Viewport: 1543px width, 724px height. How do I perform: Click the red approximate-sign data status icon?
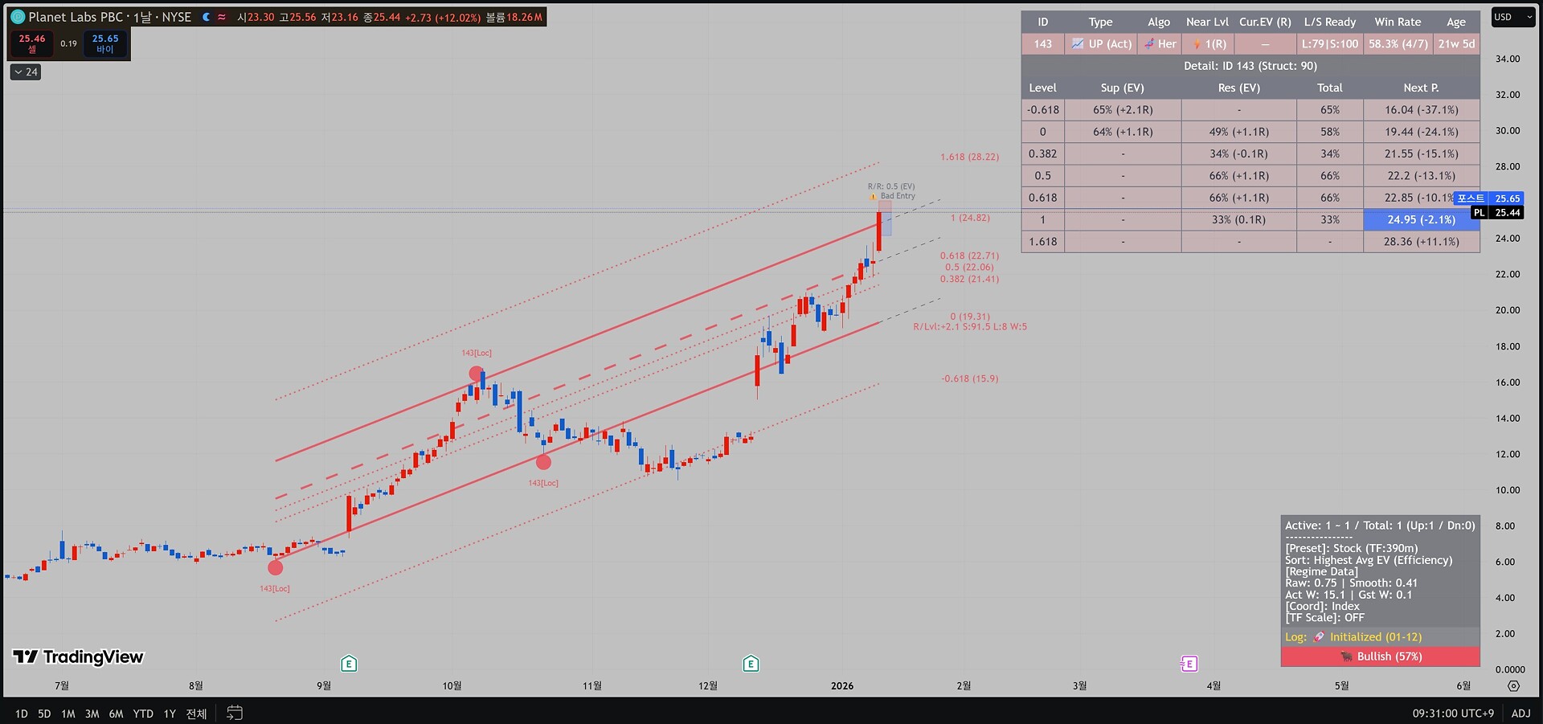click(x=222, y=17)
